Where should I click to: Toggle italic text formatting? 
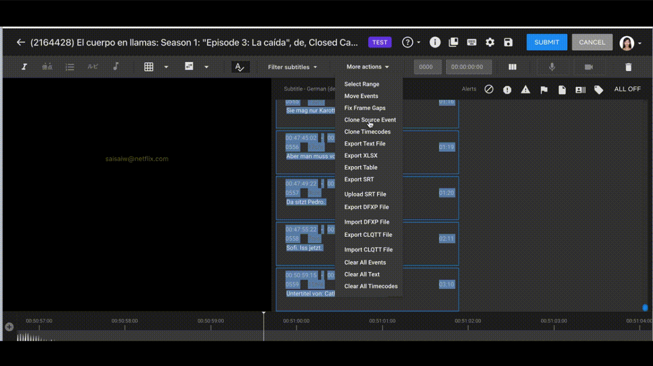coord(24,67)
